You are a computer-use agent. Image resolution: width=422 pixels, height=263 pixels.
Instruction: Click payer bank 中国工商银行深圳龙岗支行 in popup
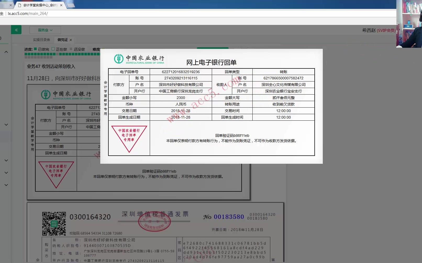[x=181, y=91]
